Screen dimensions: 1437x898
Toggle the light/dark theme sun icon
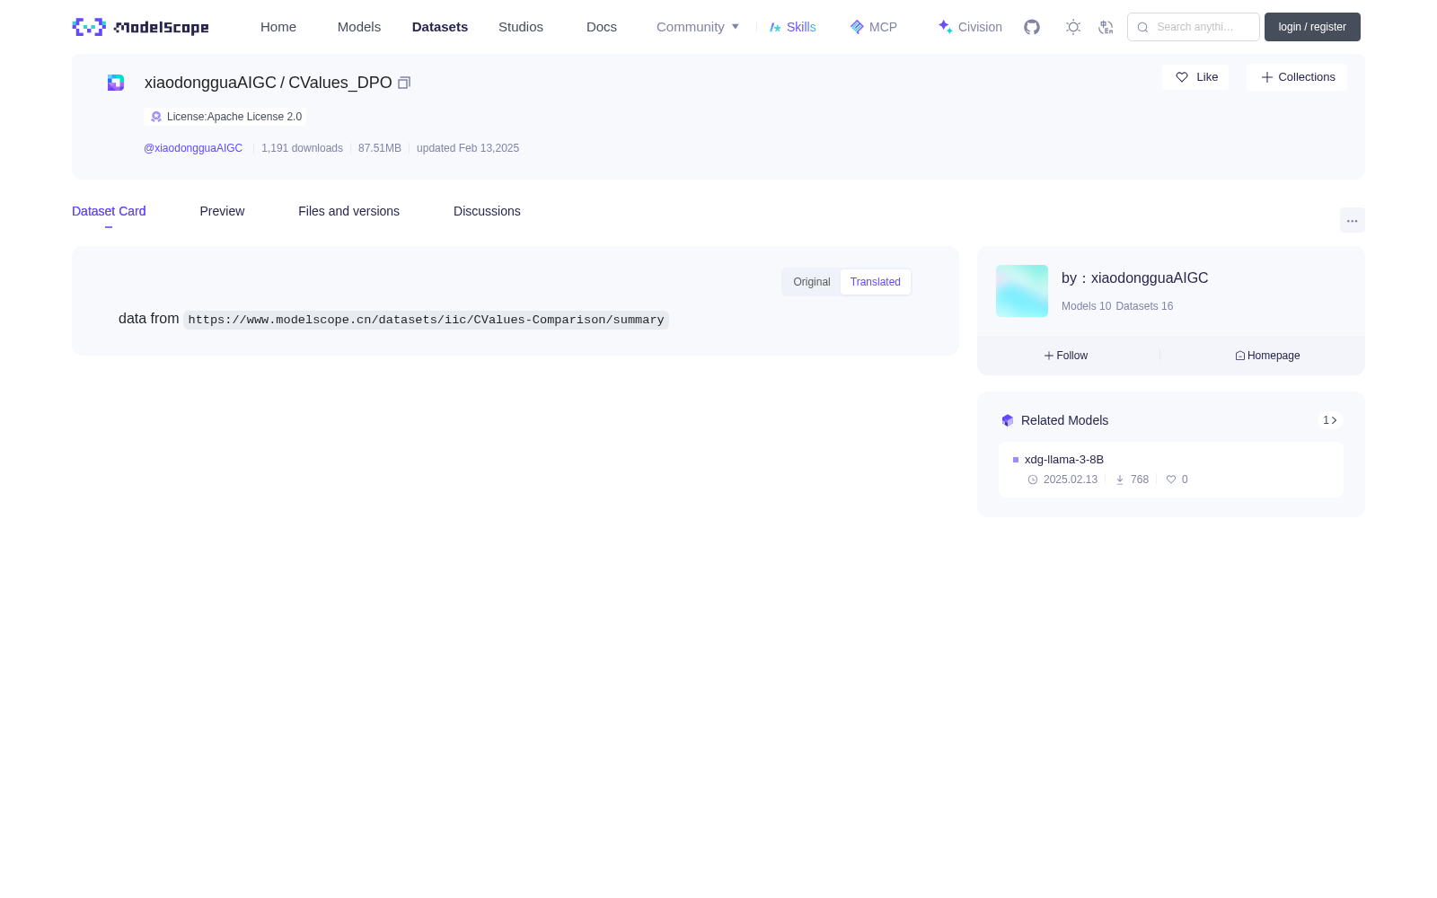[x=1073, y=27]
